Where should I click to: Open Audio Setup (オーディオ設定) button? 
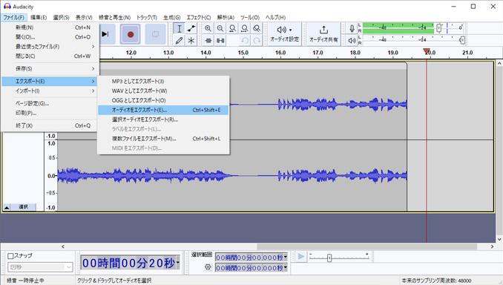(x=284, y=34)
